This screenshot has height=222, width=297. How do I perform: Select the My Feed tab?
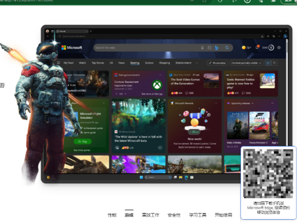point(68,63)
